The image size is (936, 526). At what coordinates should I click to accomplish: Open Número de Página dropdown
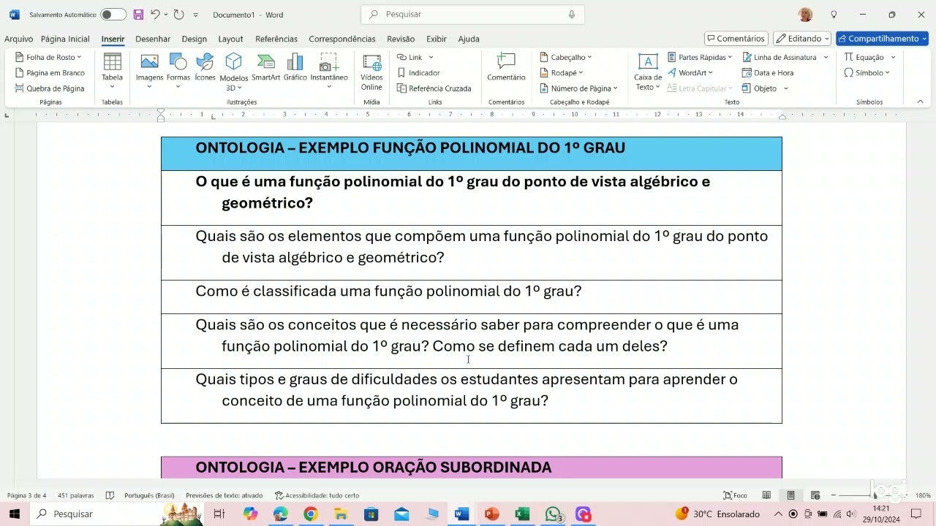point(578,88)
